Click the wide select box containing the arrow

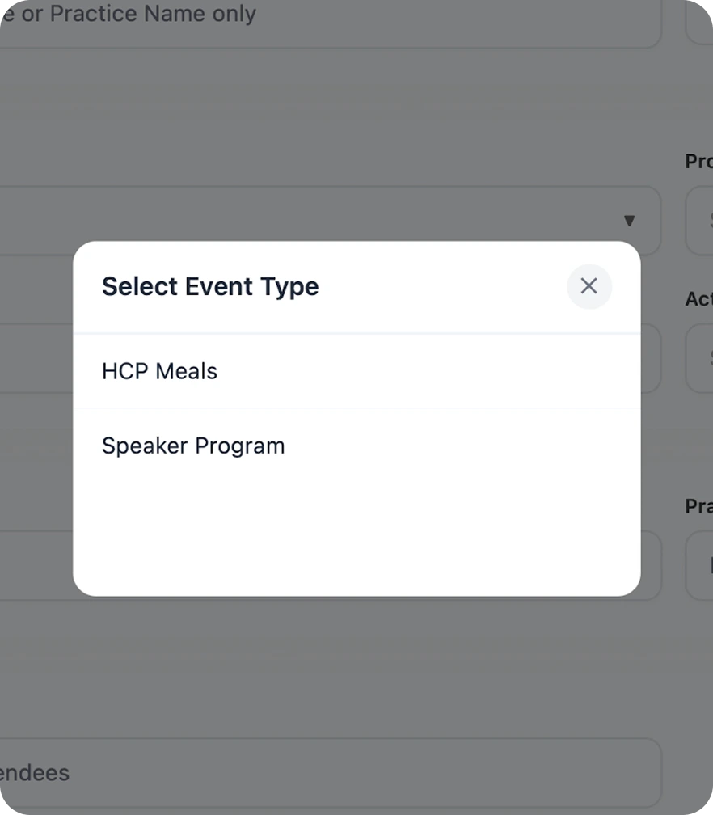[323, 220]
